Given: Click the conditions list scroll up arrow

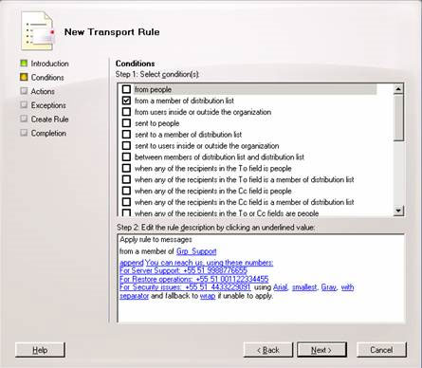Looking at the screenshot, I should (x=398, y=89).
